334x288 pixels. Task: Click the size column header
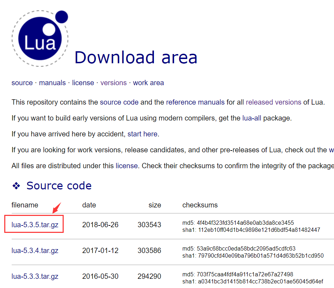pyautogui.click(x=155, y=205)
